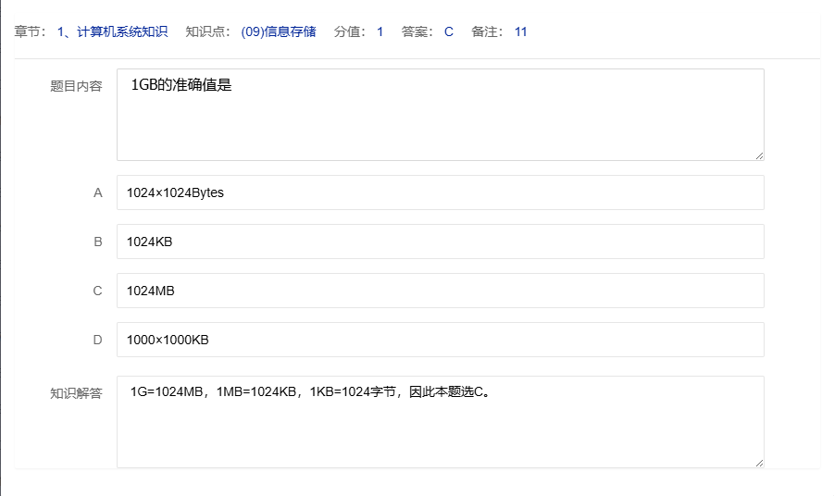The height and width of the screenshot is (496, 834).
Task: Click the answer value C beside 答案
Action: click(x=449, y=31)
